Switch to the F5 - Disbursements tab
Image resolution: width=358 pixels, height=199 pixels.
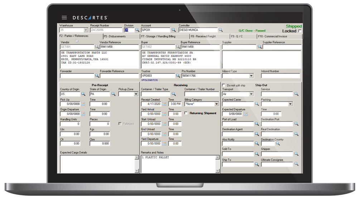coord(121,36)
